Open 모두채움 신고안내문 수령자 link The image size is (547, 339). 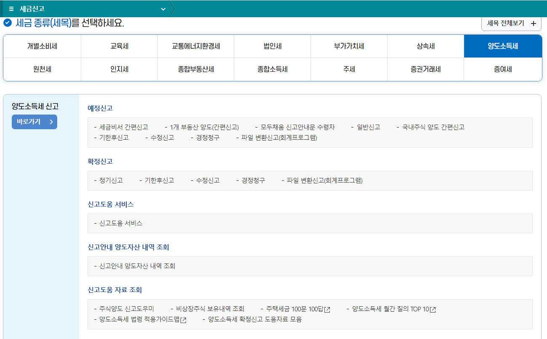(297, 127)
